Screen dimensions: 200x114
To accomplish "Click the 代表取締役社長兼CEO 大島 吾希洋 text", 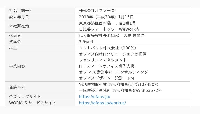I will click(112, 35).
